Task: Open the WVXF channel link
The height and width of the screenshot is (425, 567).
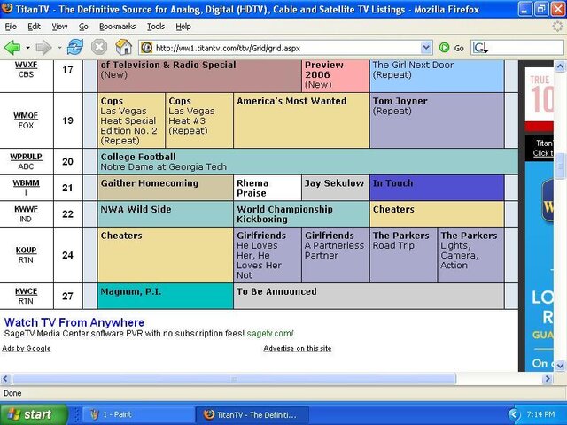Action: (26, 65)
